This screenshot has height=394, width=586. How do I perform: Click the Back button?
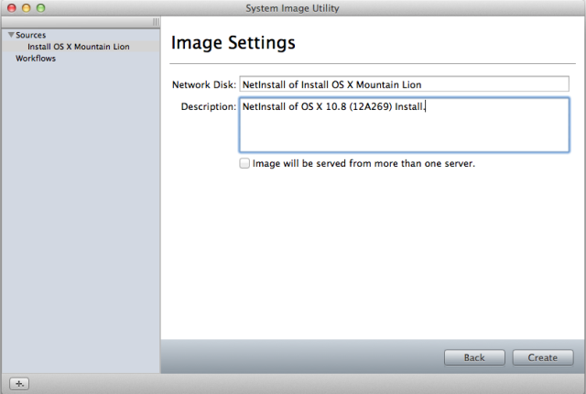(x=474, y=357)
